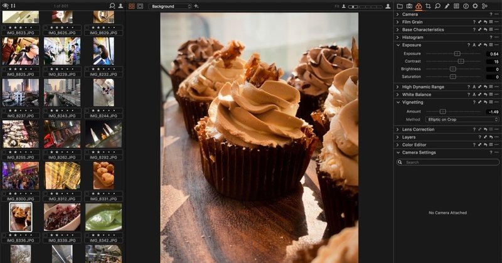Tick the checkbox for IMG_8244.JPG
The width and height of the screenshot is (502, 263).
[87, 111]
